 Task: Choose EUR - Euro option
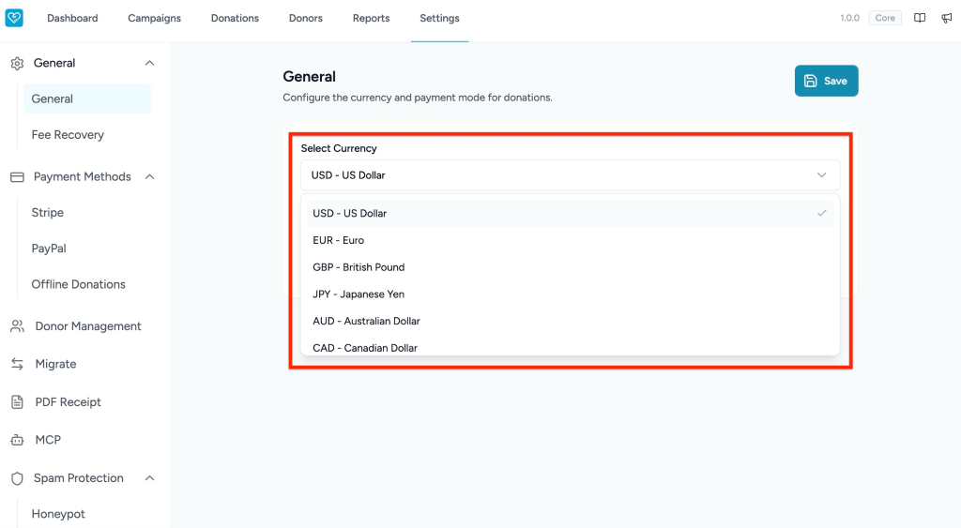[570, 240]
